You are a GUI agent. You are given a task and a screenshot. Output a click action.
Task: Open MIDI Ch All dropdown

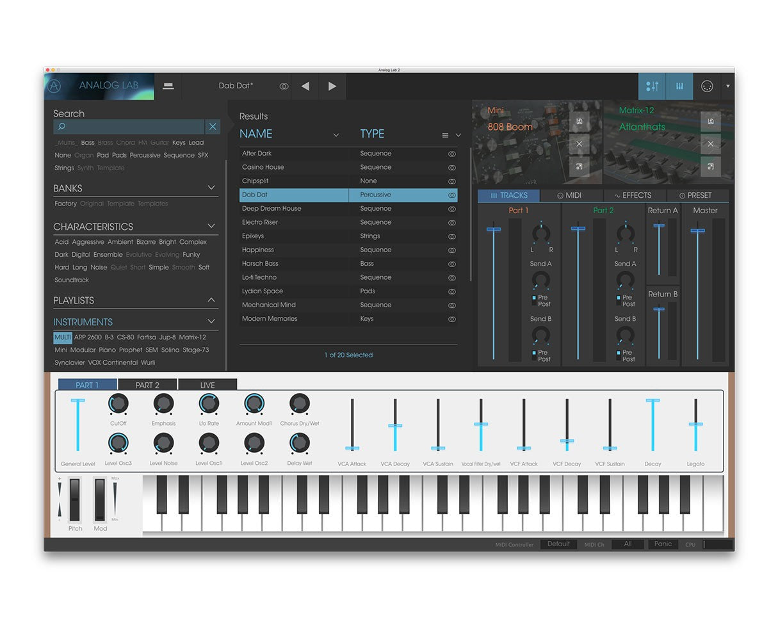point(628,544)
